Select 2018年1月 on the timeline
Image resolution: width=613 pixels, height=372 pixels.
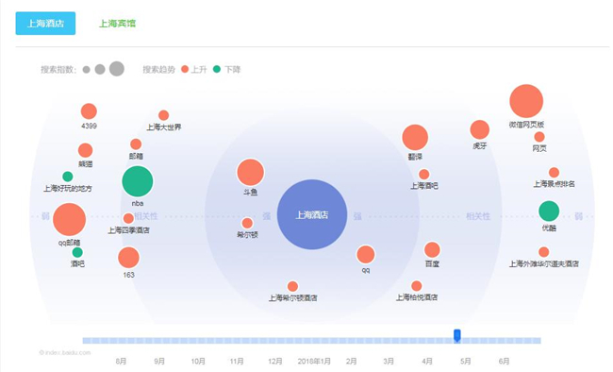pyautogui.click(x=314, y=361)
